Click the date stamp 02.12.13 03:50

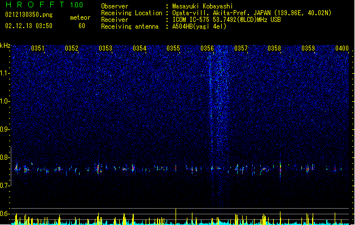(29, 26)
